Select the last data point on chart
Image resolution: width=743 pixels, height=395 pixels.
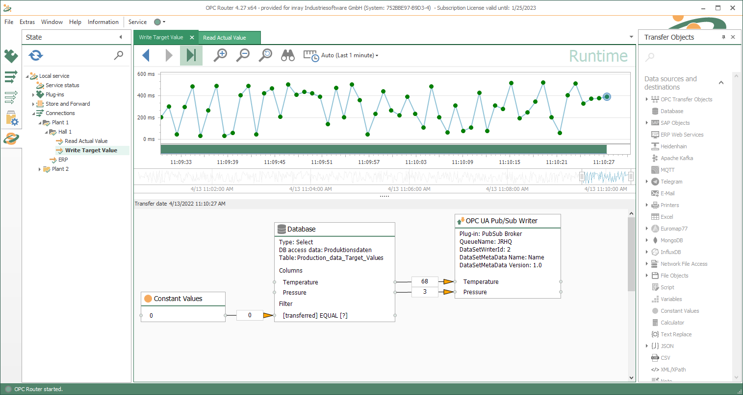click(607, 97)
